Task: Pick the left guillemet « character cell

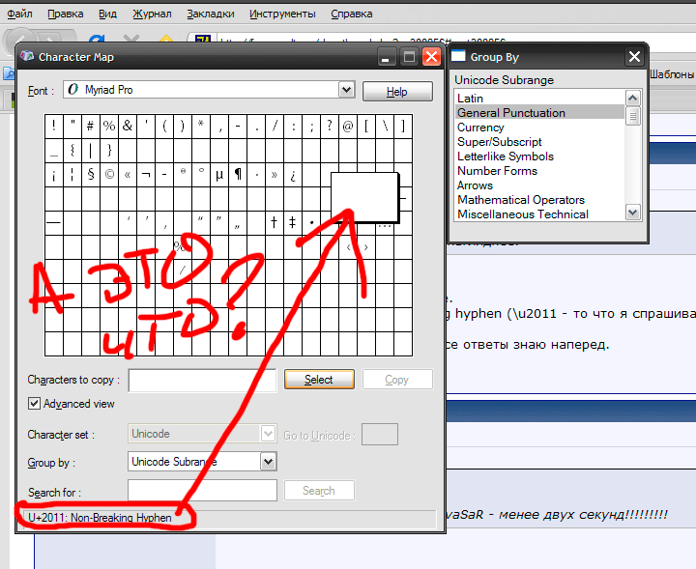Action: point(128,175)
